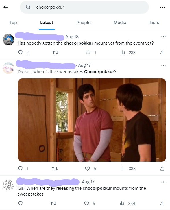Open search options three-dot menu

162,7
